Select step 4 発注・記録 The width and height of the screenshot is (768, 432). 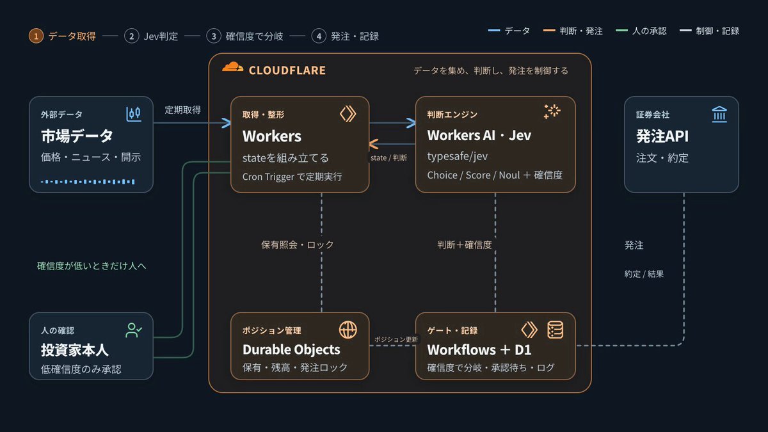(x=345, y=36)
